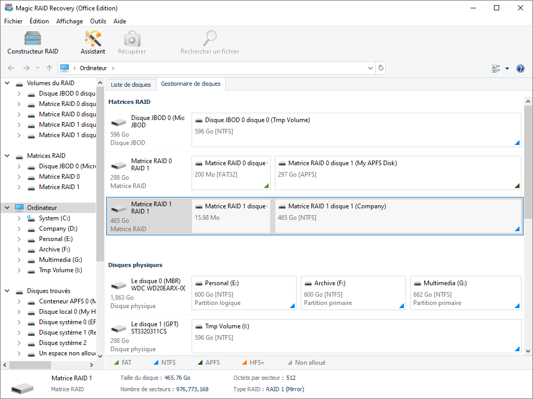Click the Ordinateur monitor icon in tree
533x399 pixels.
[x=19, y=208]
